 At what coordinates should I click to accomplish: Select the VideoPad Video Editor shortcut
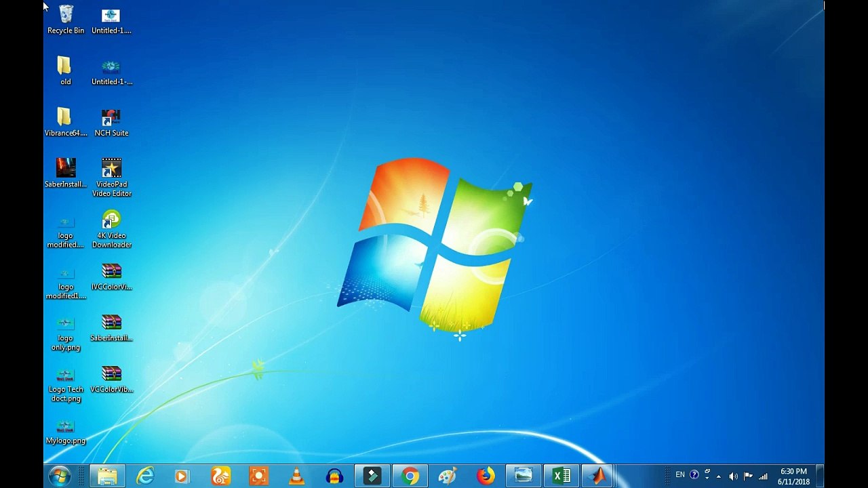click(x=111, y=178)
